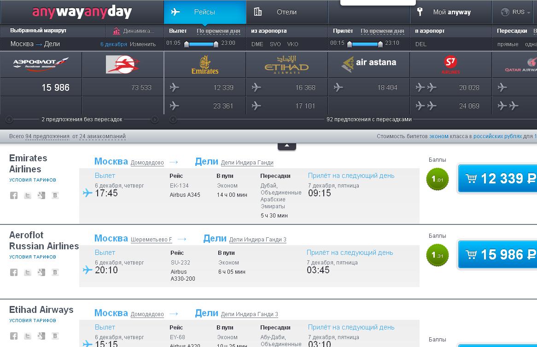
Task: Collapse the filter panel with up arrow
Action: [x=286, y=146]
